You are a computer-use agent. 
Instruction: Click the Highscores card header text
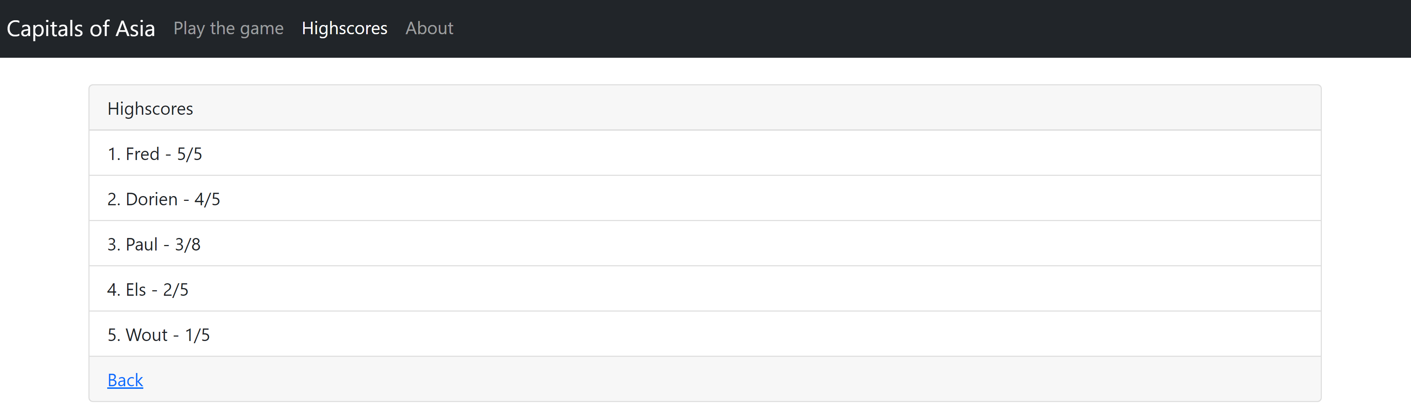[x=150, y=109]
